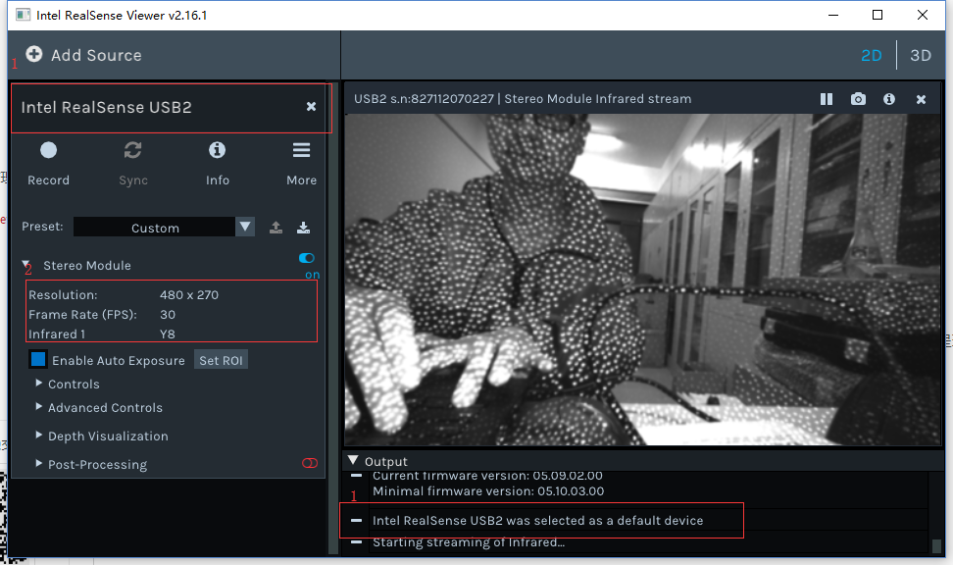Screen dimensions: 953x565
Task: Show stream info via the info icon
Action: coord(890,98)
